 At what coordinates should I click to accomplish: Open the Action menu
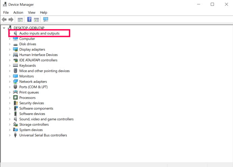(18, 12)
